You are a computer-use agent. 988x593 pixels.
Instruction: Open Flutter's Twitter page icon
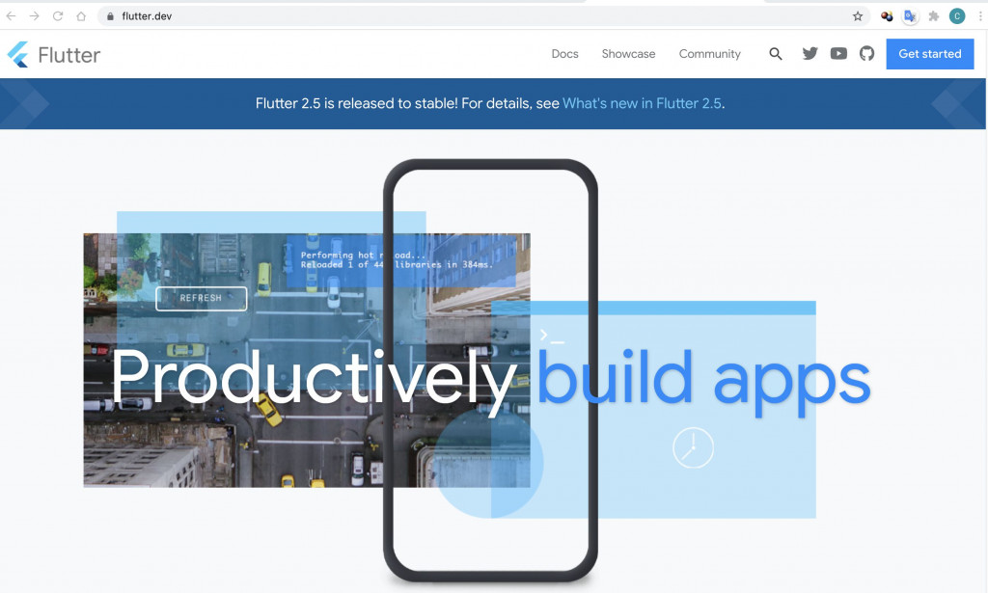[x=810, y=53]
